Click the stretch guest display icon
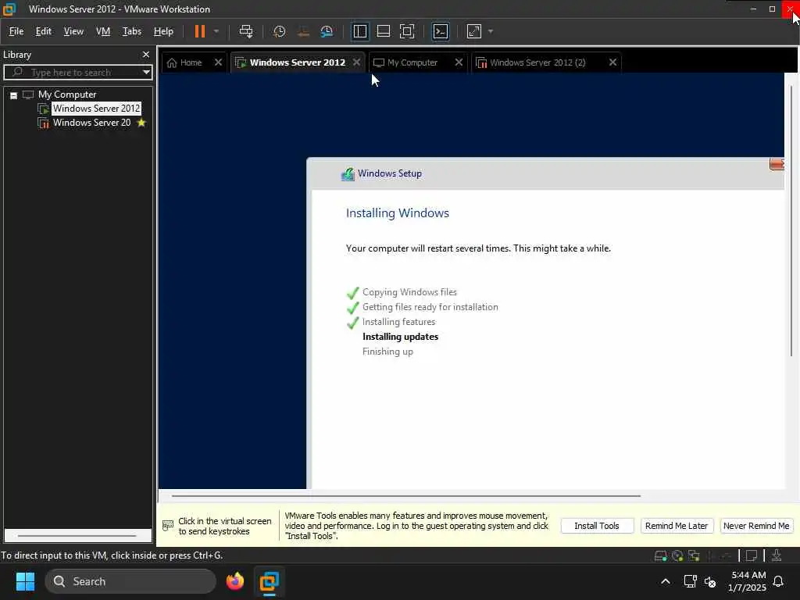Screen dimensions: 800x600 tap(474, 31)
